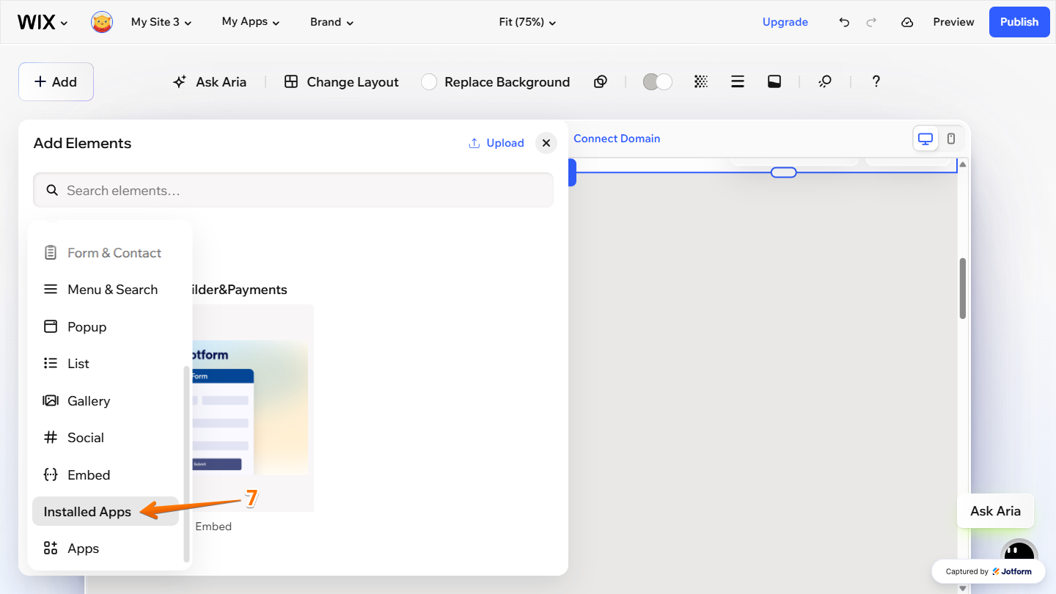
Task: Toggle the switch in the editor toolbar
Action: pos(657,81)
